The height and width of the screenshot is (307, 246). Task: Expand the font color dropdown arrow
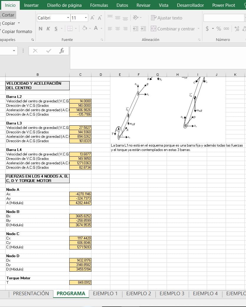coord(101,29)
